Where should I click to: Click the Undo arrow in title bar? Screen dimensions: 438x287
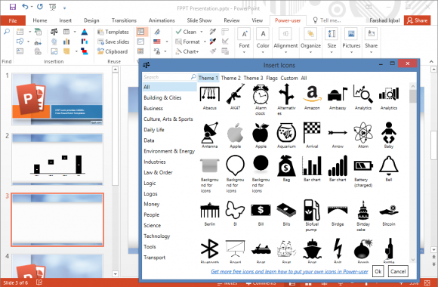pyautogui.click(x=25, y=7)
